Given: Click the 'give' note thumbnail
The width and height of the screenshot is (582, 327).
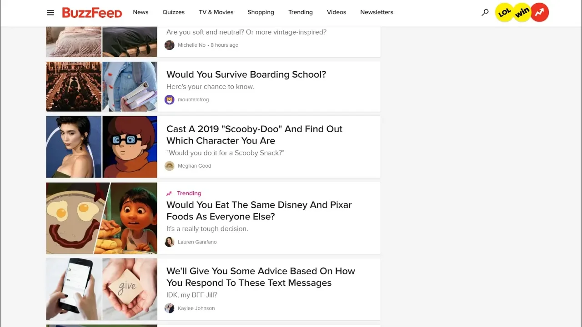Looking at the screenshot, I should pyautogui.click(x=130, y=289).
